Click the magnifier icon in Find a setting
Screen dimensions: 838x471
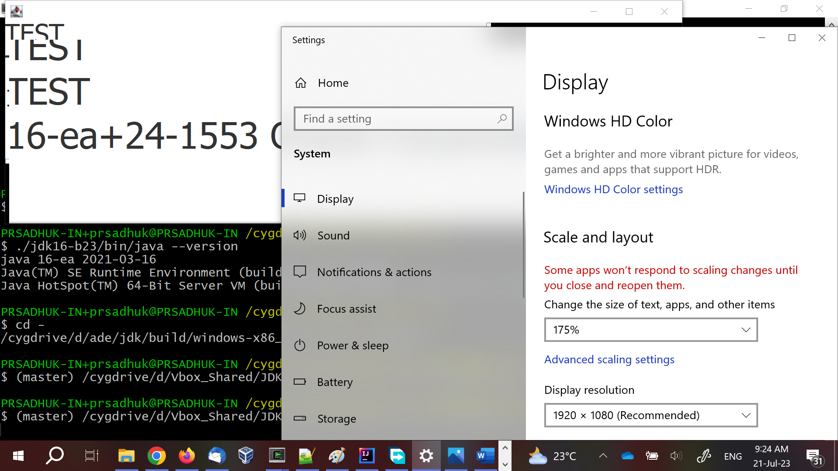click(502, 119)
